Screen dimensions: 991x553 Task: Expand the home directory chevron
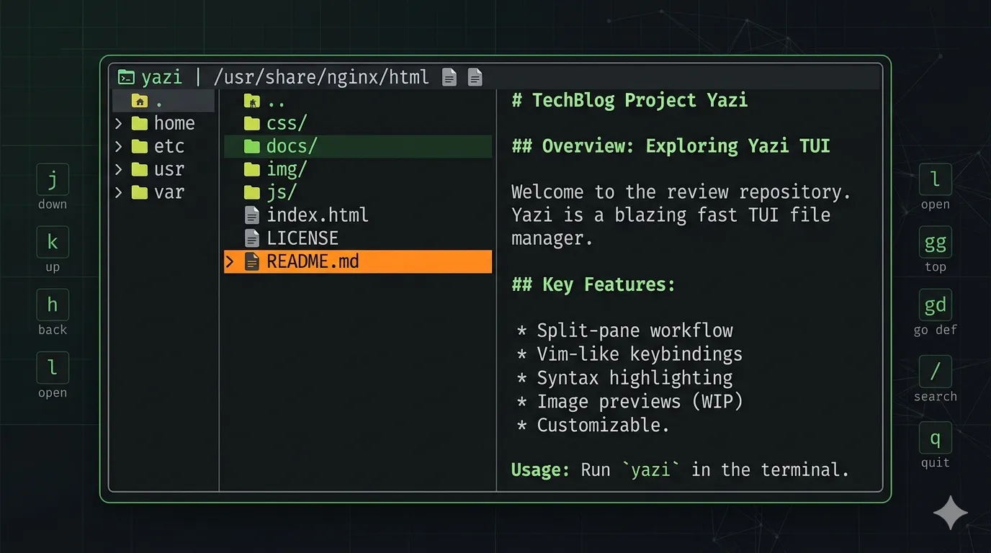[x=119, y=123]
